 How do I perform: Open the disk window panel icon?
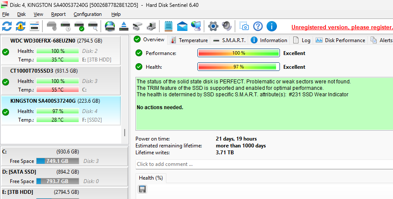[34, 26]
